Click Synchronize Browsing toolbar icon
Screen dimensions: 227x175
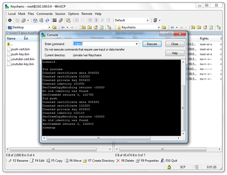point(68,20)
